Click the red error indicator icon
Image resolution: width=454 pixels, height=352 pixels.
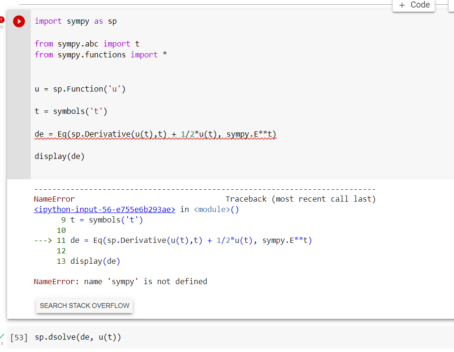point(2,20)
